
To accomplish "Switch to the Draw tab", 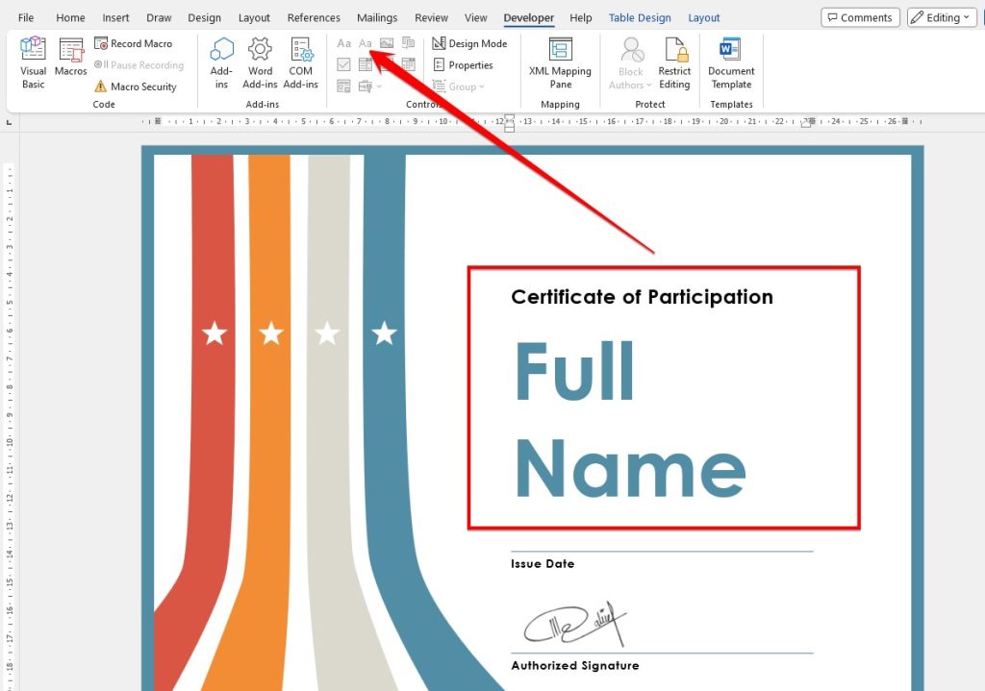I will (x=159, y=17).
